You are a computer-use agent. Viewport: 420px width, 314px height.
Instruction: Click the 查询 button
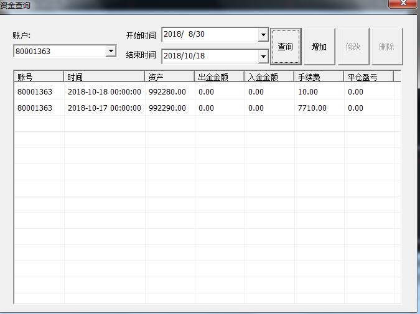click(x=286, y=47)
